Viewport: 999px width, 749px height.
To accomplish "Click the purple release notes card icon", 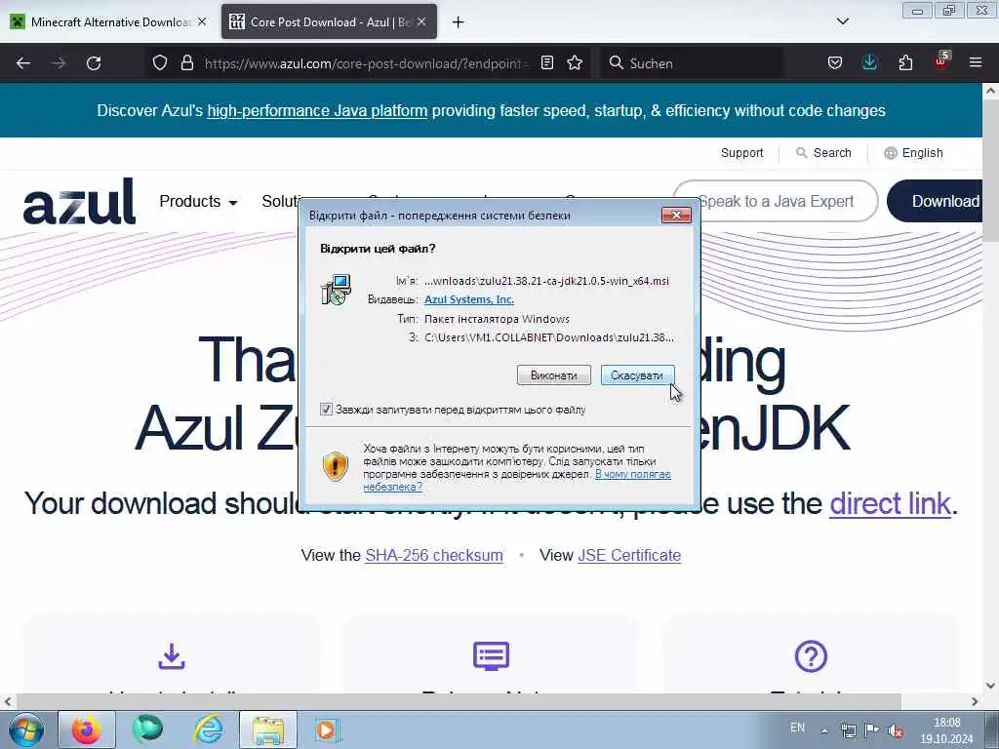I will (x=492, y=656).
